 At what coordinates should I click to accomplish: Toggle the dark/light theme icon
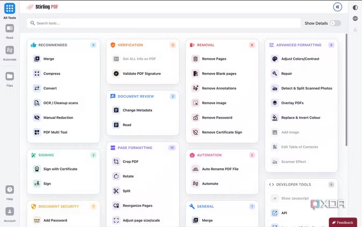[x=355, y=8]
